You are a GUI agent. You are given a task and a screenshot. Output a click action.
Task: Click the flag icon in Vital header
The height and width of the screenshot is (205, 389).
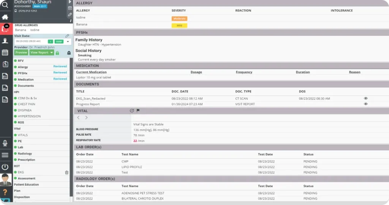138,111
